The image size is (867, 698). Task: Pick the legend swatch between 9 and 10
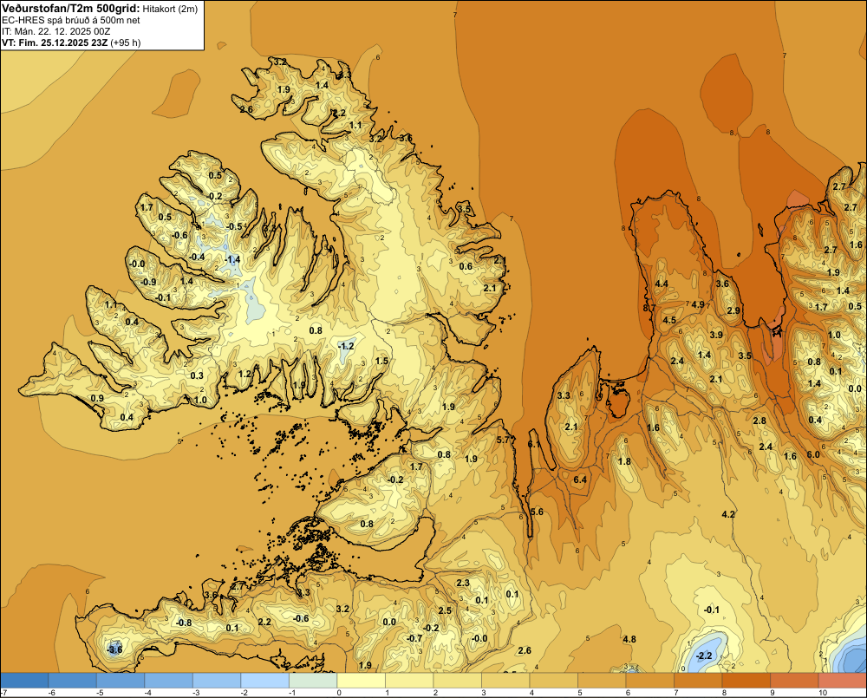[794, 681]
